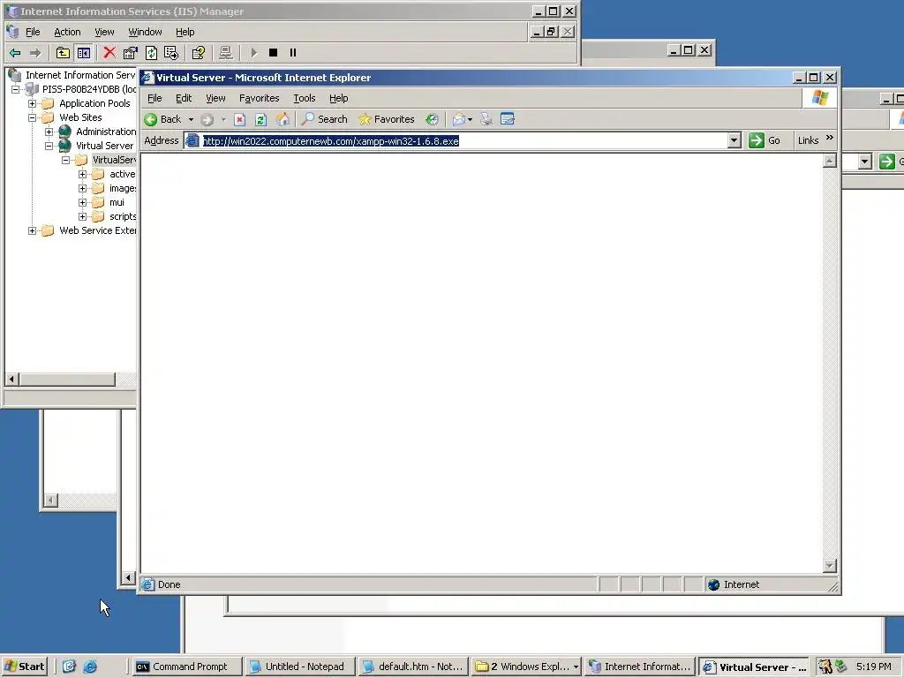This screenshot has height=678, width=904.
Task: Click Internet Explorer Forward button
Action: click(x=207, y=120)
